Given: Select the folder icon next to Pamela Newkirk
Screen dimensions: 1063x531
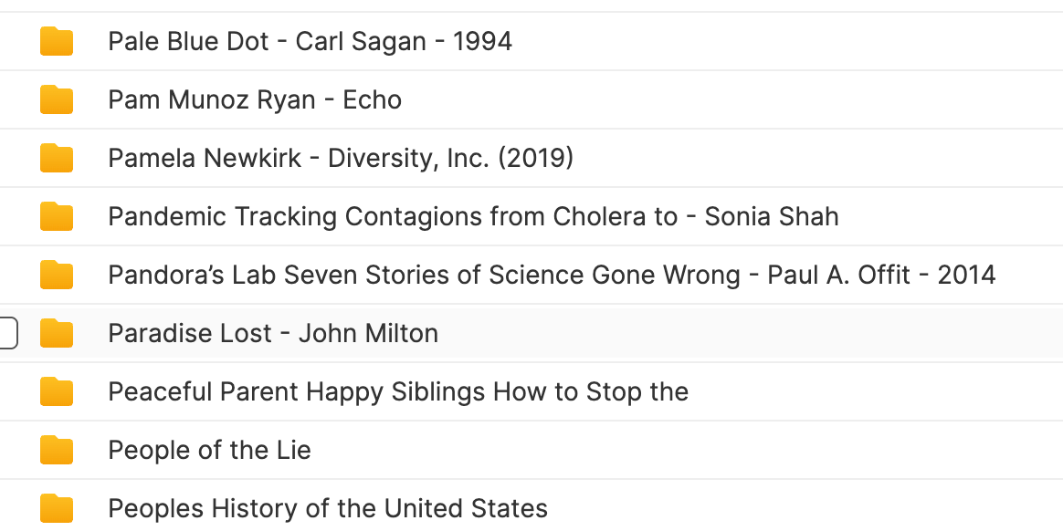Looking at the screenshot, I should (57, 158).
